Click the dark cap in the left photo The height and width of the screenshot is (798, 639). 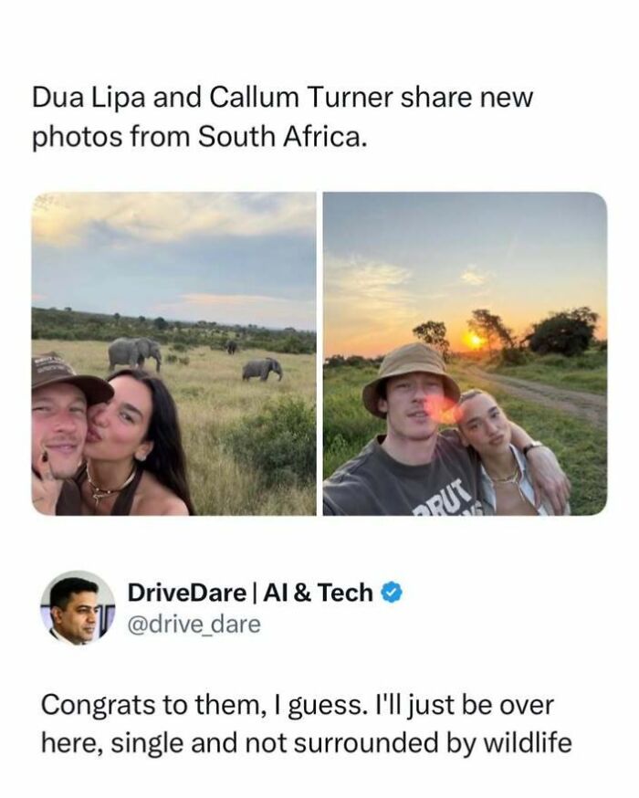(68, 374)
